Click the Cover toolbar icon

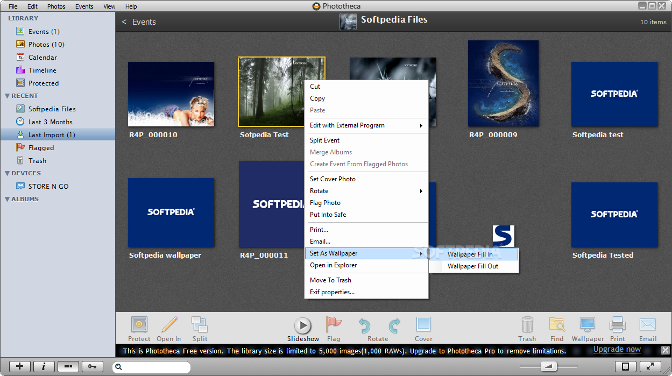click(423, 324)
